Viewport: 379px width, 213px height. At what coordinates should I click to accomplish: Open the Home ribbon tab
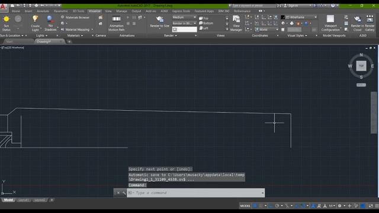(x=16, y=11)
